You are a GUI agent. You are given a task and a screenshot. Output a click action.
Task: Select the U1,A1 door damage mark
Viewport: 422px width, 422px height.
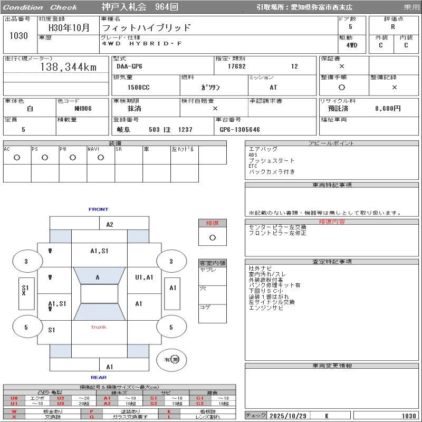click(x=143, y=277)
